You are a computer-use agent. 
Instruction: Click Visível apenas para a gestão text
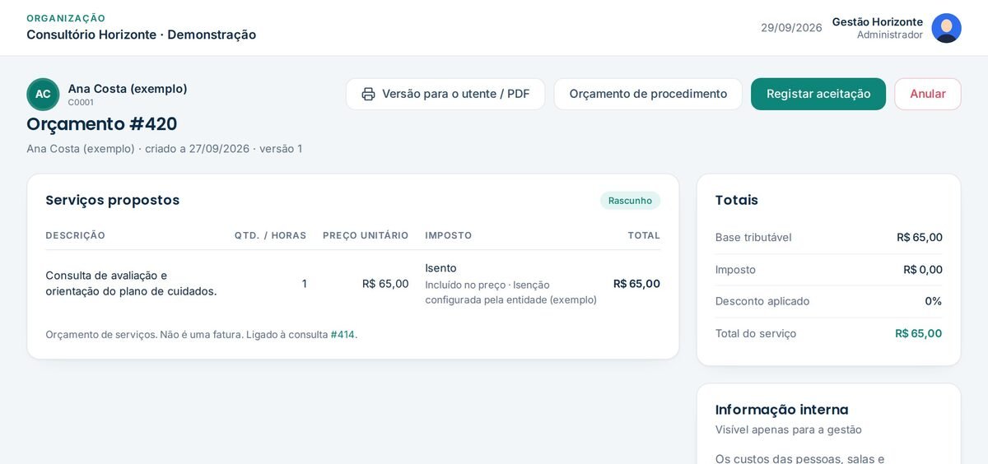coord(789,429)
